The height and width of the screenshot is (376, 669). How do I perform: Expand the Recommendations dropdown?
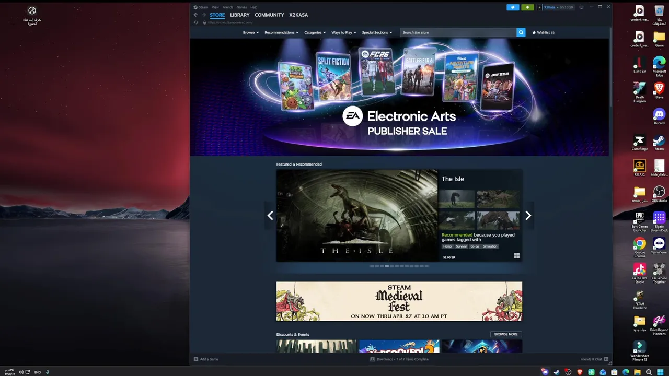click(281, 32)
